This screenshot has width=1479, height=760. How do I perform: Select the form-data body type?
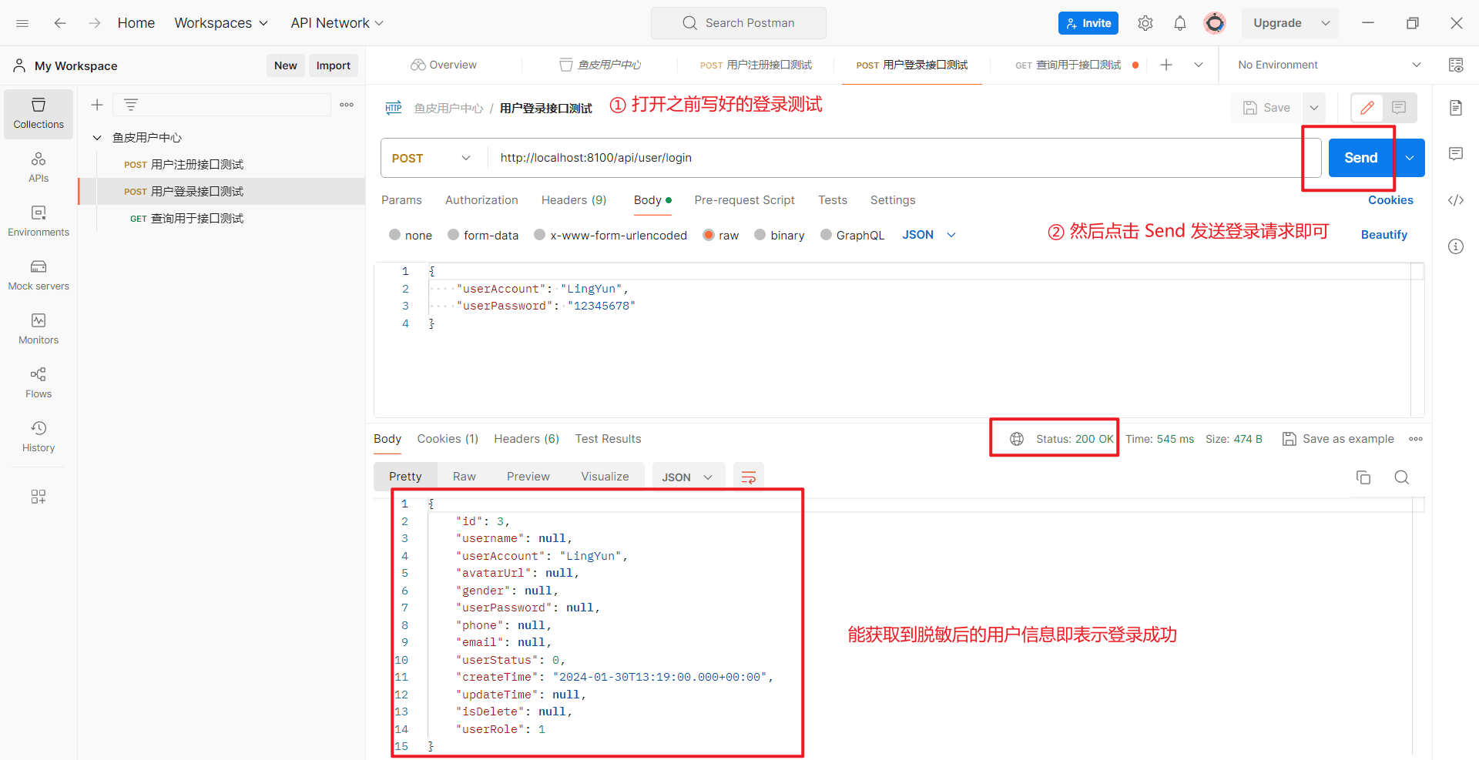[x=483, y=235]
